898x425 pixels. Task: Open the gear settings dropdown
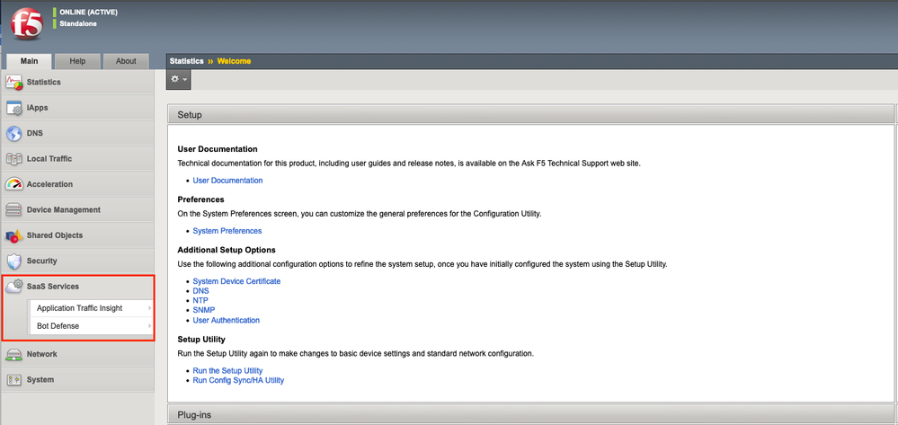click(179, 80)
